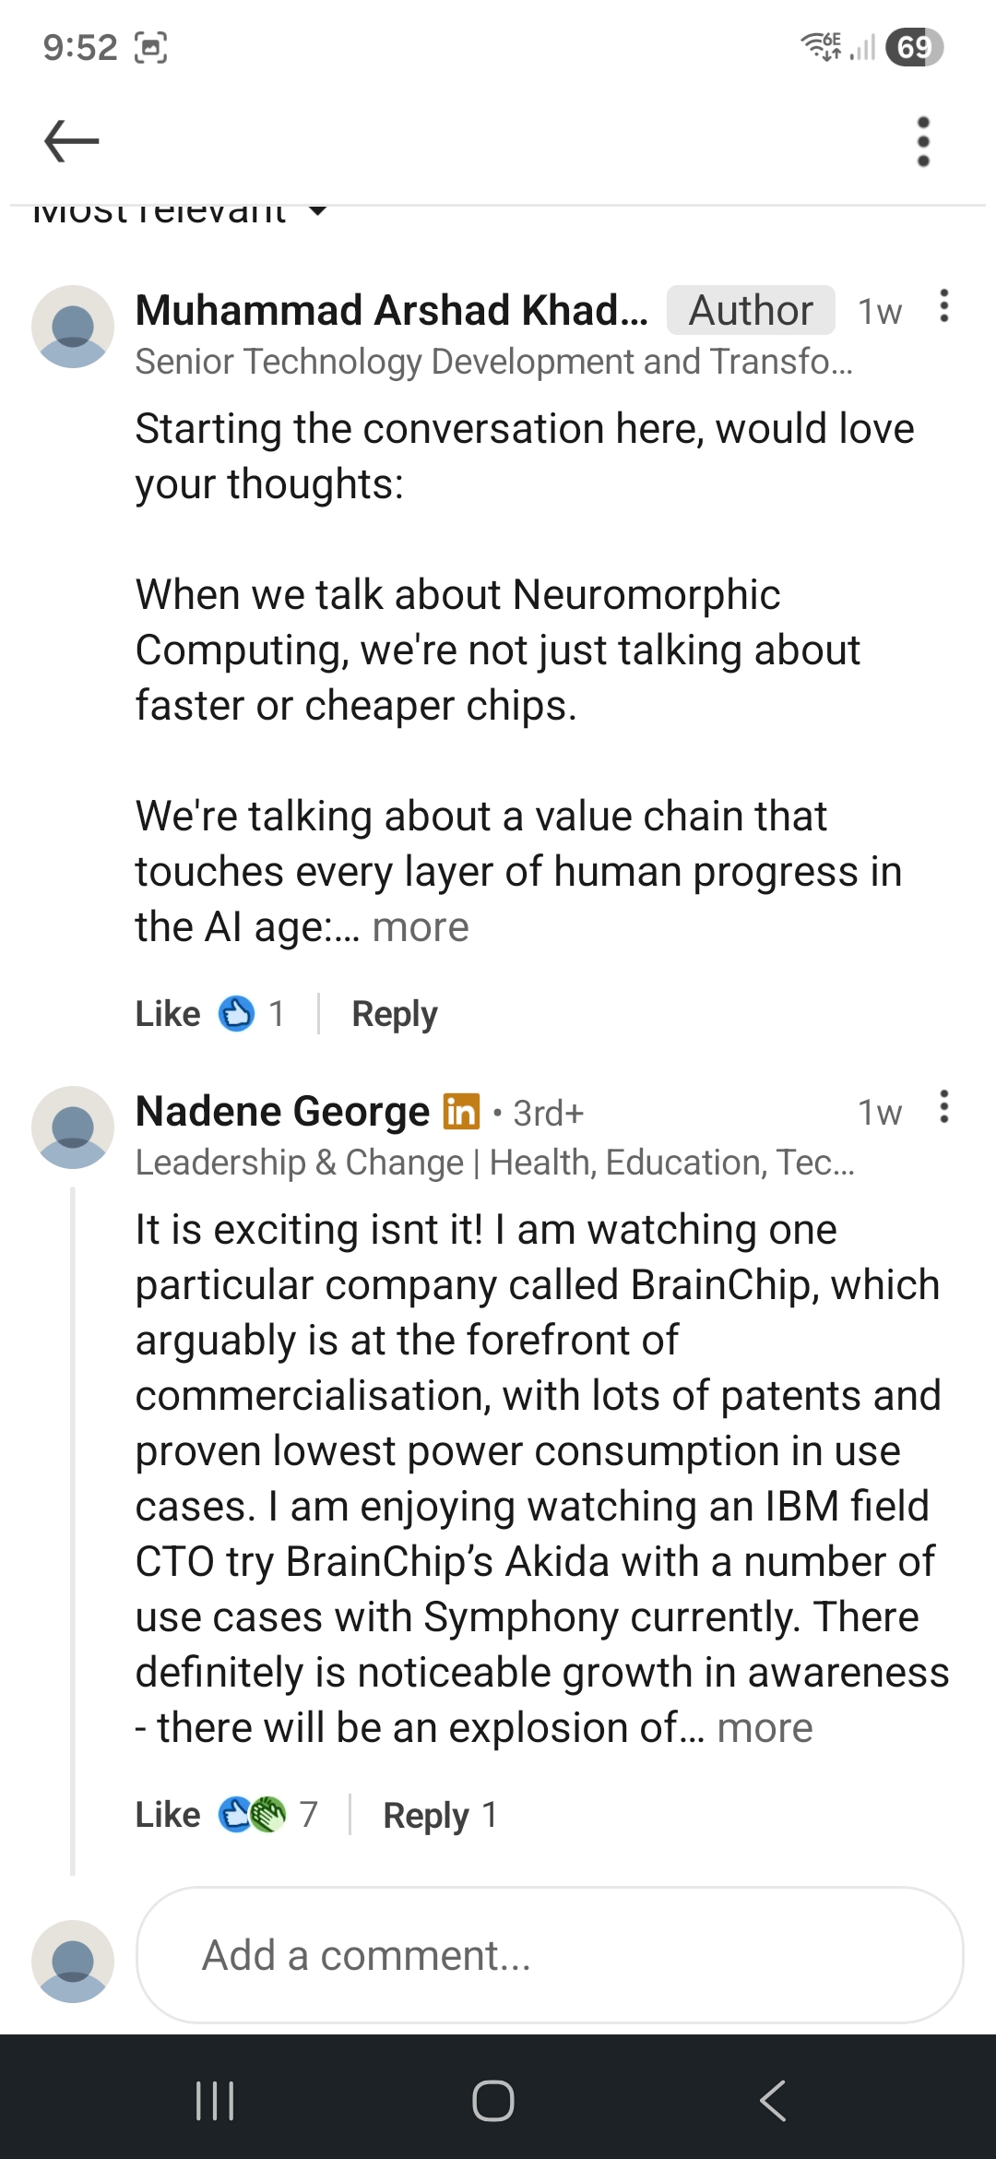Open the post options menu at top right
Image resolution: width=996 pixels, height=2159 pixels.
(x=922, y=140)
